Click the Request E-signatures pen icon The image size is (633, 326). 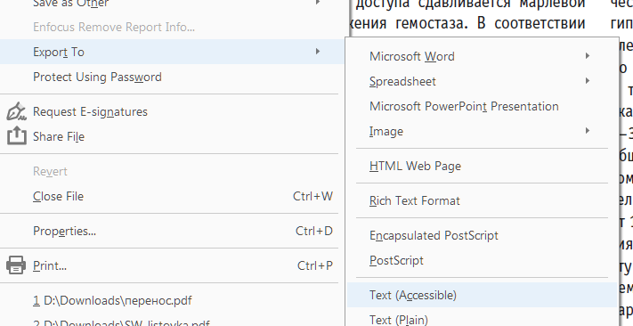[x=16, y=112]
